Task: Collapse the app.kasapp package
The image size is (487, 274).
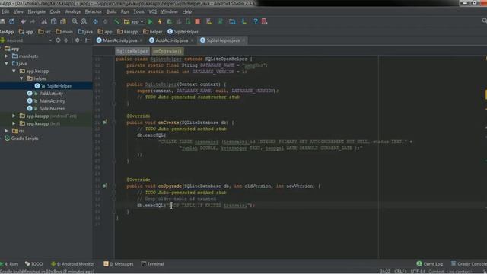Action: pos(14,71)
